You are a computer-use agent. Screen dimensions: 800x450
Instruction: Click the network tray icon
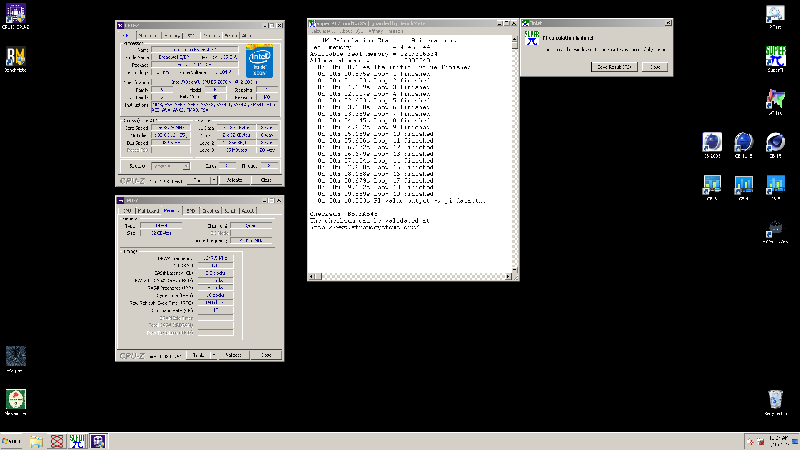760,441
